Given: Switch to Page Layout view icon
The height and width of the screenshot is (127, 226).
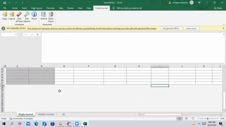Looking at the screenshot, I should pyautogui.click(x=186, y=119).
